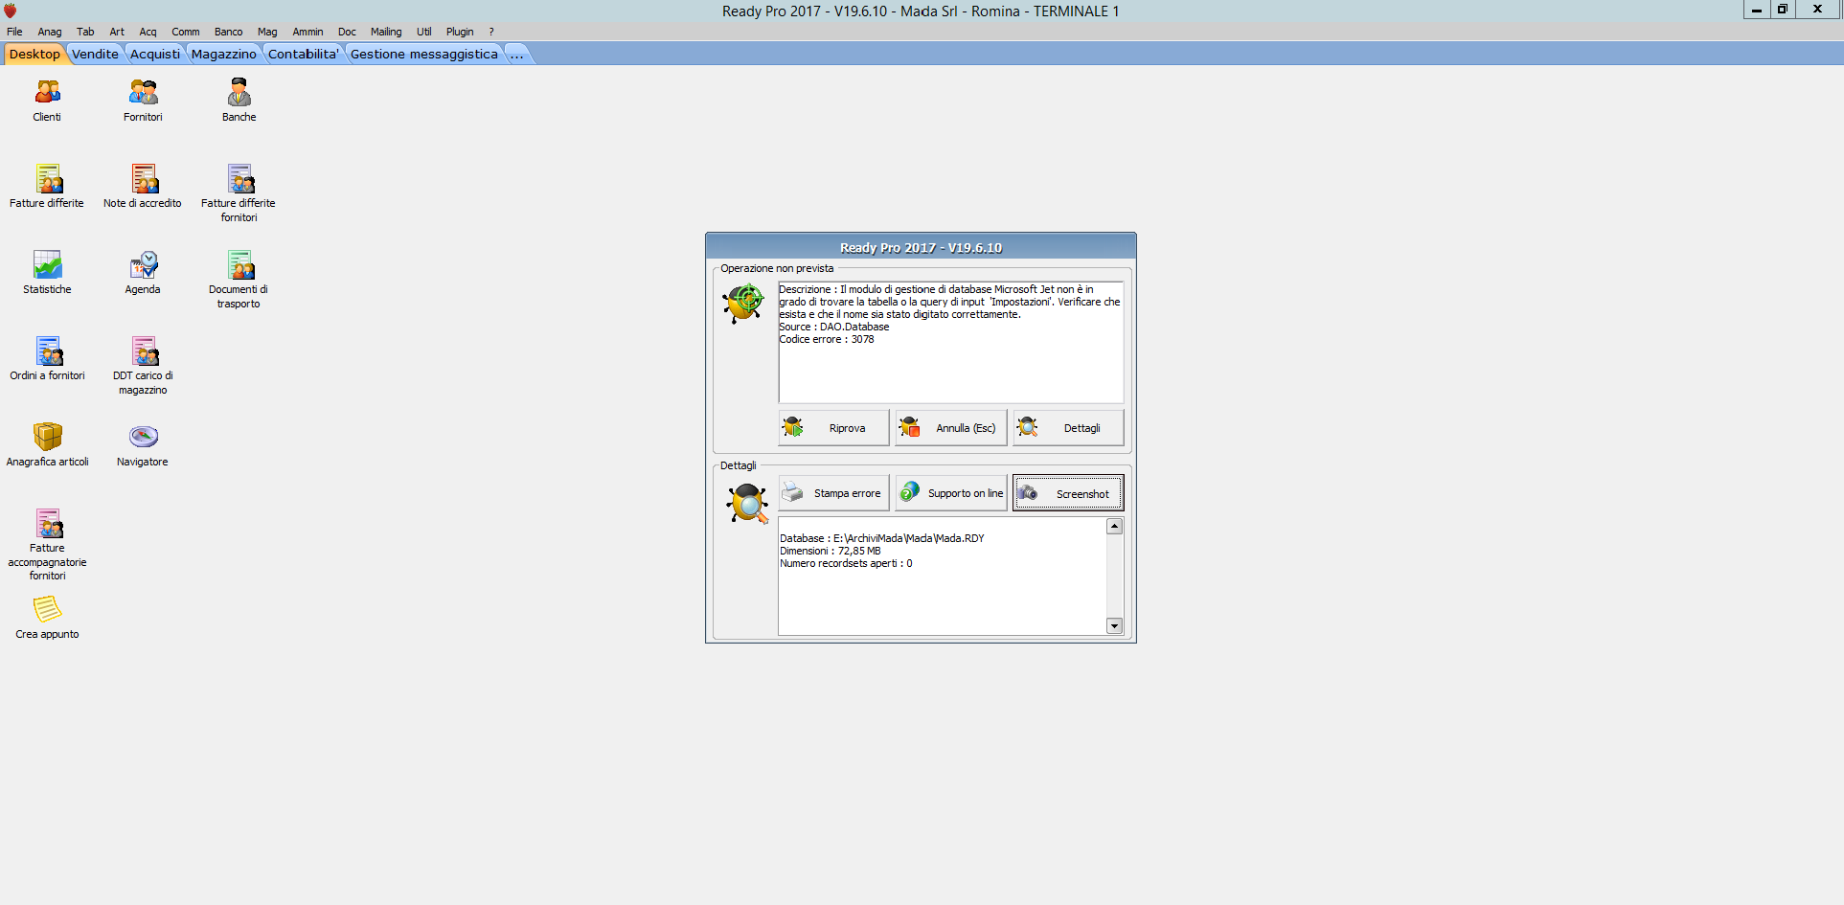Open the Comm menu
Image resolution: width=1844 pixels, height=905 pixels.
click(x=186, y=32)
